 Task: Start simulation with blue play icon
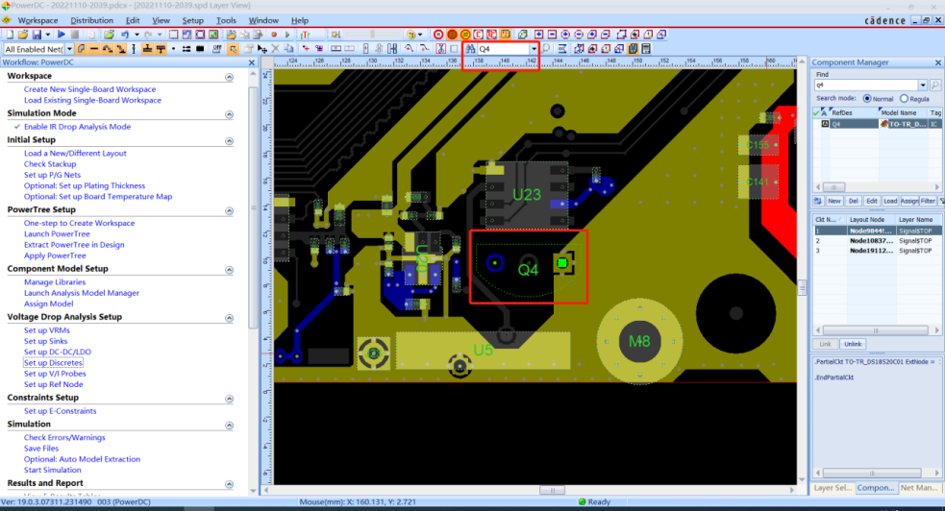pos(61,35)
